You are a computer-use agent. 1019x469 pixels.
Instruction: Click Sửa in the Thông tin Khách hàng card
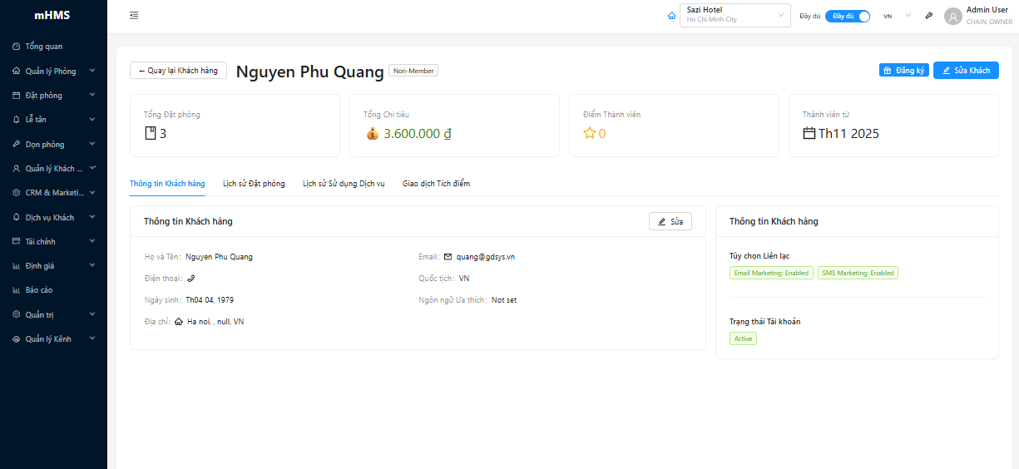coord(670,221)
